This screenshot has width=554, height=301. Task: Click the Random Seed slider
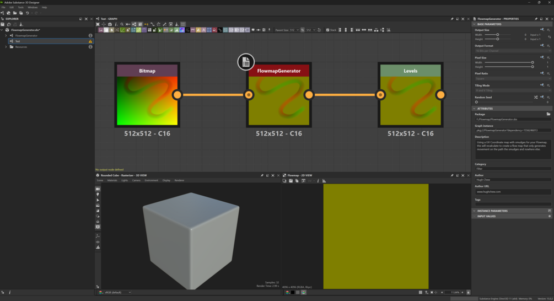[x=504, y=102]
